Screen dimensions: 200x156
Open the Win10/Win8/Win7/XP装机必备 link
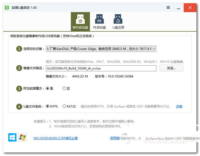(55, 138)
